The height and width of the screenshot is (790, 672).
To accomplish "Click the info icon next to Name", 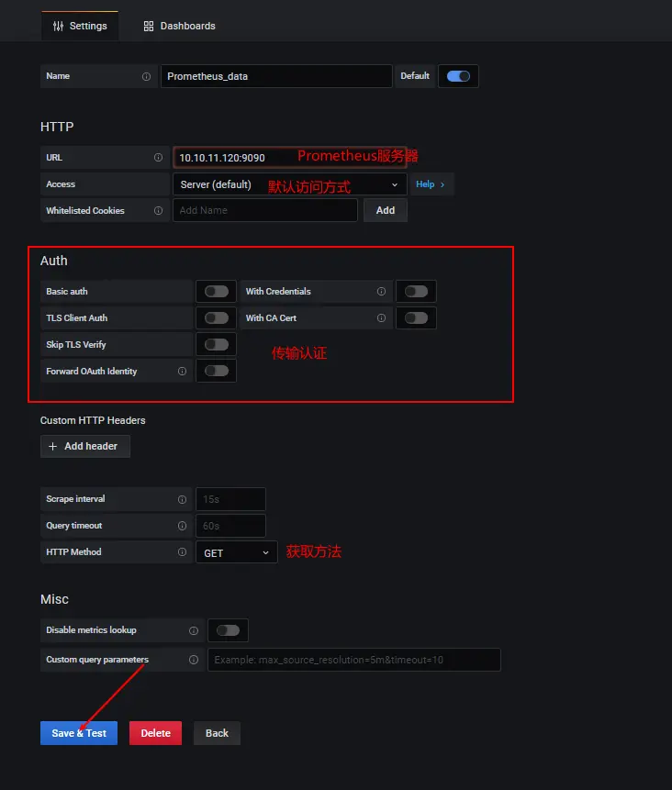I will pyautogui.click(x=146, y=76).
